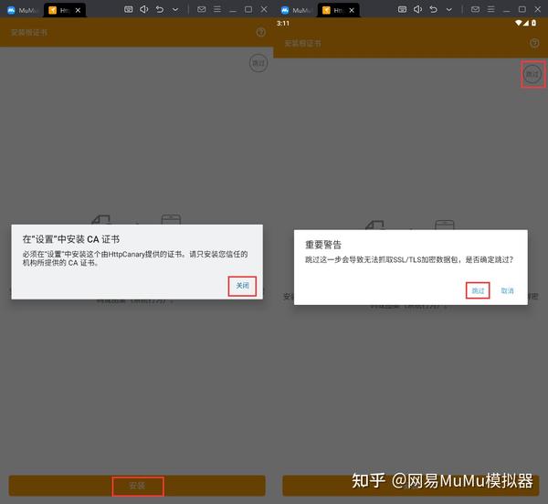Screen dimensions: 548x504
Task: Open hamburger menu in left emulator title bar
Action: pyautogui.click(x=216, y=9)
